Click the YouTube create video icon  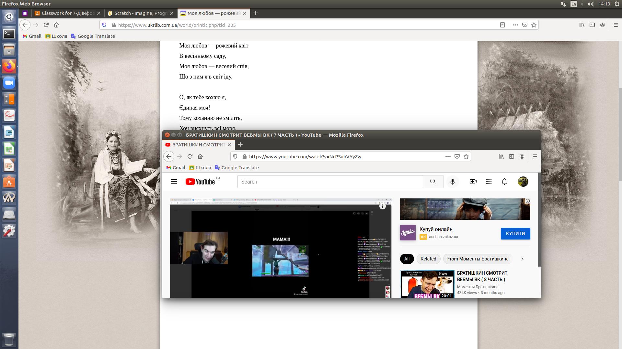tap(473, 182)
